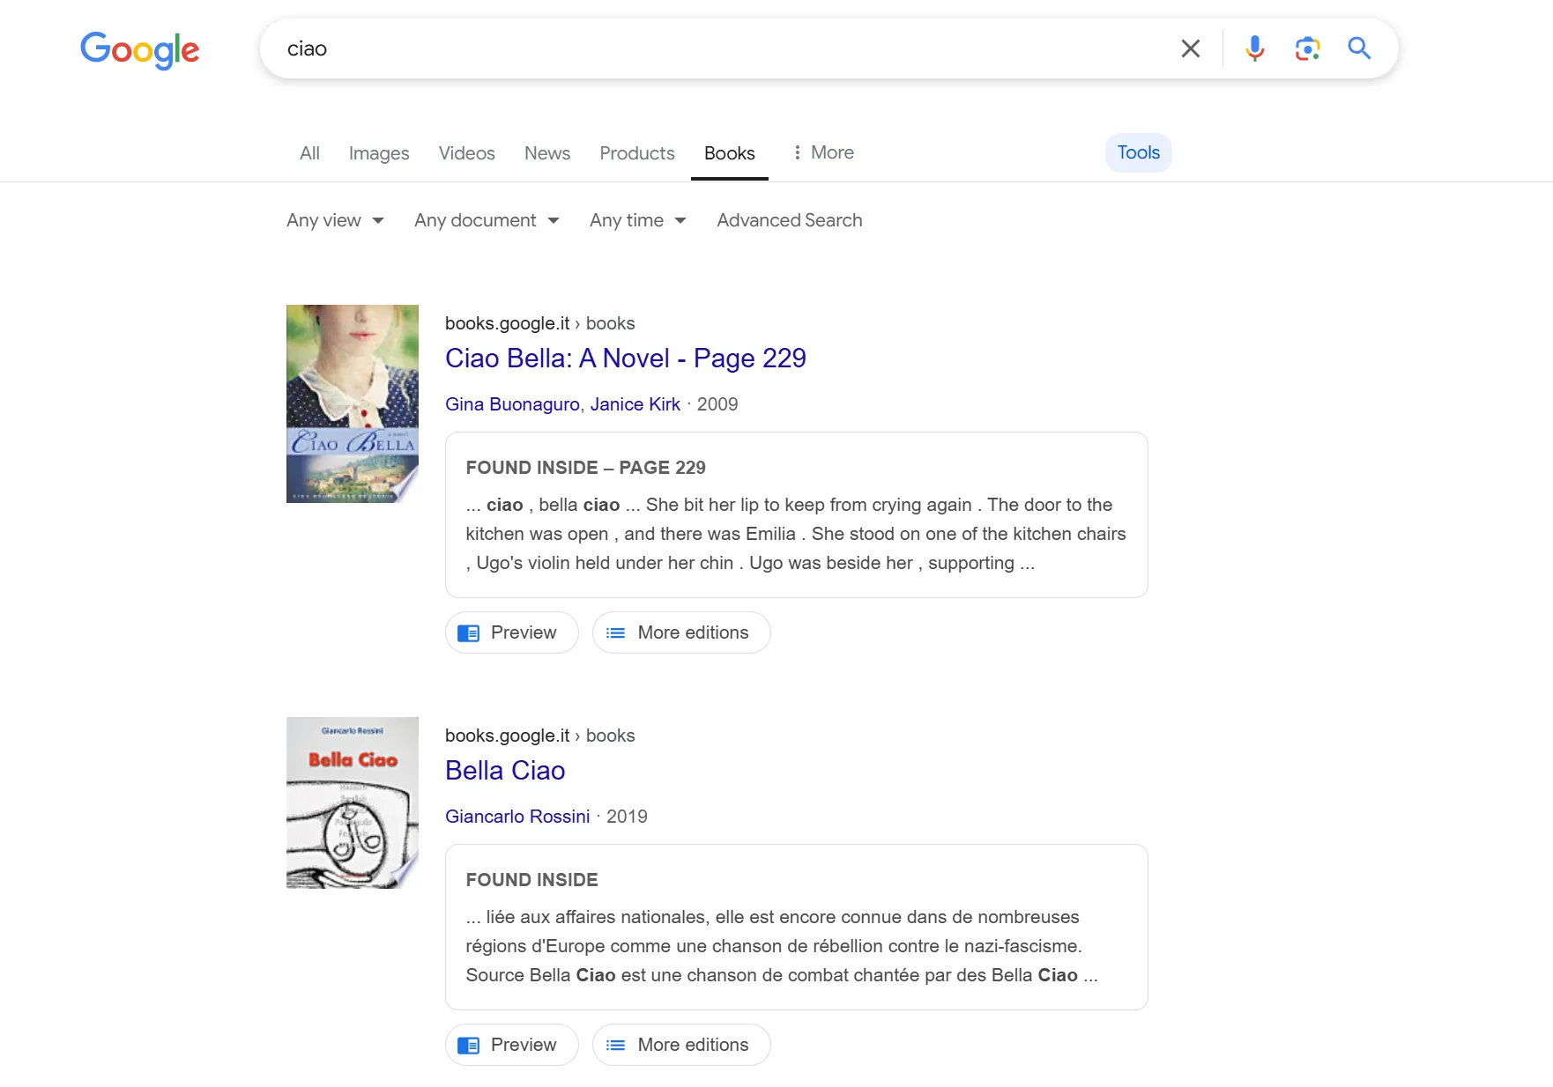Open Google Lens image search
Image resolution: width=1553 pixels, height=1087 pixels.
[x=1307, y=49]
